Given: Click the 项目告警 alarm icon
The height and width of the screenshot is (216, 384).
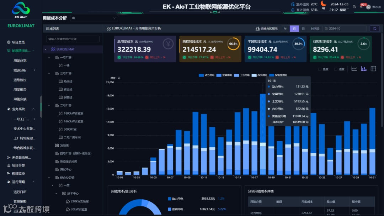Looking at the screenshot, I should point(9,165).
